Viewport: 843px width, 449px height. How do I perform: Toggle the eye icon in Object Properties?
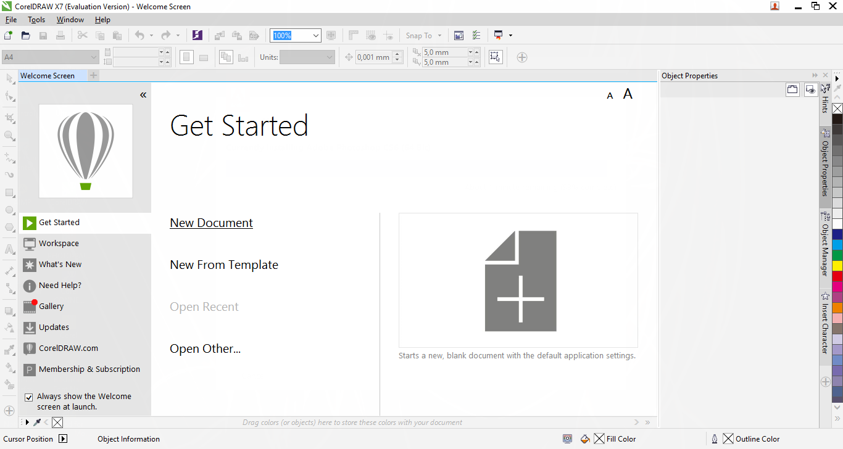coord(810,90)
